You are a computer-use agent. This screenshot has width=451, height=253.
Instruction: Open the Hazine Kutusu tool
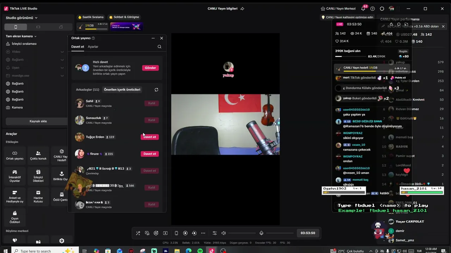pos(38,197)
